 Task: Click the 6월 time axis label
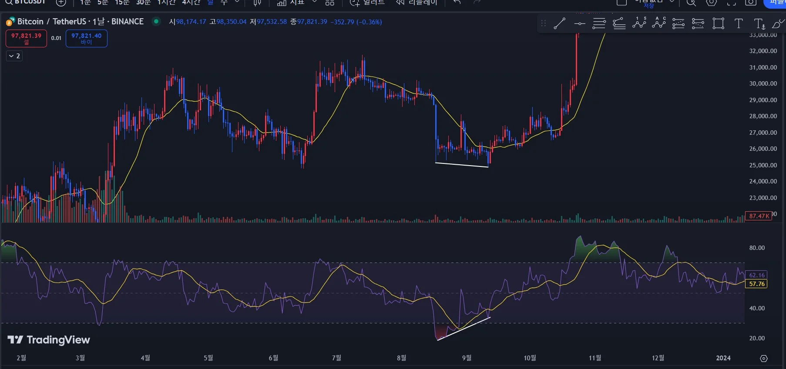(x=273, y=358)
